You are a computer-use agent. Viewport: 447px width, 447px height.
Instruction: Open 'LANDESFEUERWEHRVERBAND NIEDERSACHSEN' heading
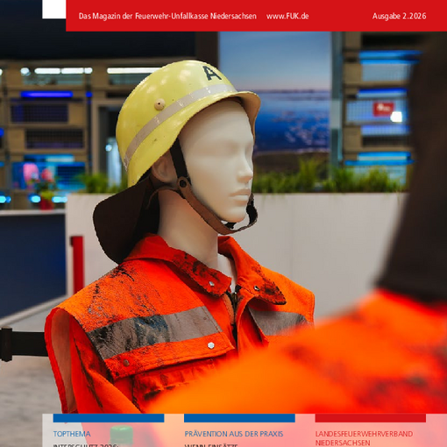pos(364,438)
